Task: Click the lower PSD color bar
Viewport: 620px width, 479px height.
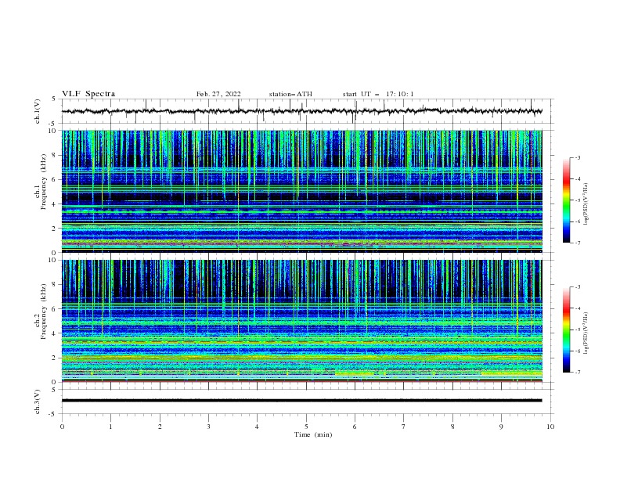Action: 567,330
